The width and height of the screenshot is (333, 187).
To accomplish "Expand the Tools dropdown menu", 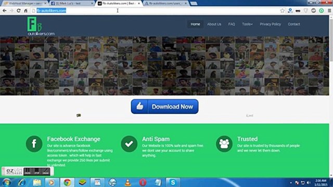I will click(247, 24).
